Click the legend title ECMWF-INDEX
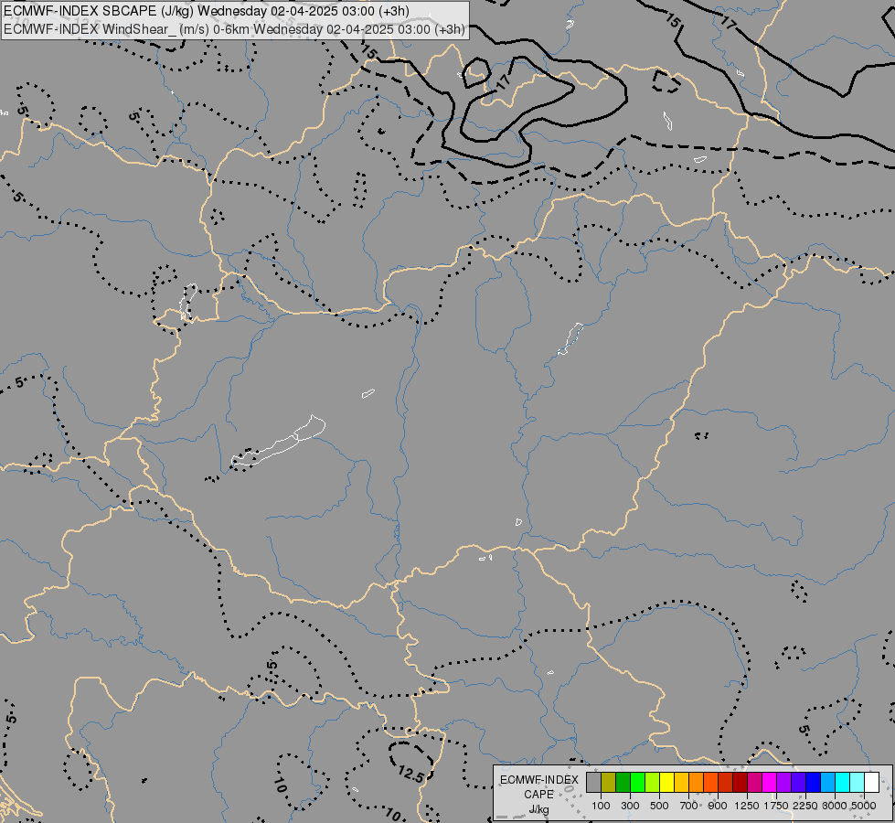The height and width of the screenshot is (823, 895). pos(539,780)
